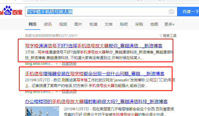Expand dropdown arrow beside second blog.sina.com.c... URL
199x116 pixels.
(x=57, y=92)
